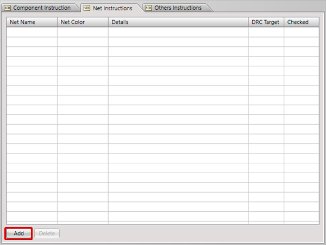This screenshot has height=245, width=326.
Task: Select the Net Instructions tab
Action: pyautogui.click(x=112, y=8)
